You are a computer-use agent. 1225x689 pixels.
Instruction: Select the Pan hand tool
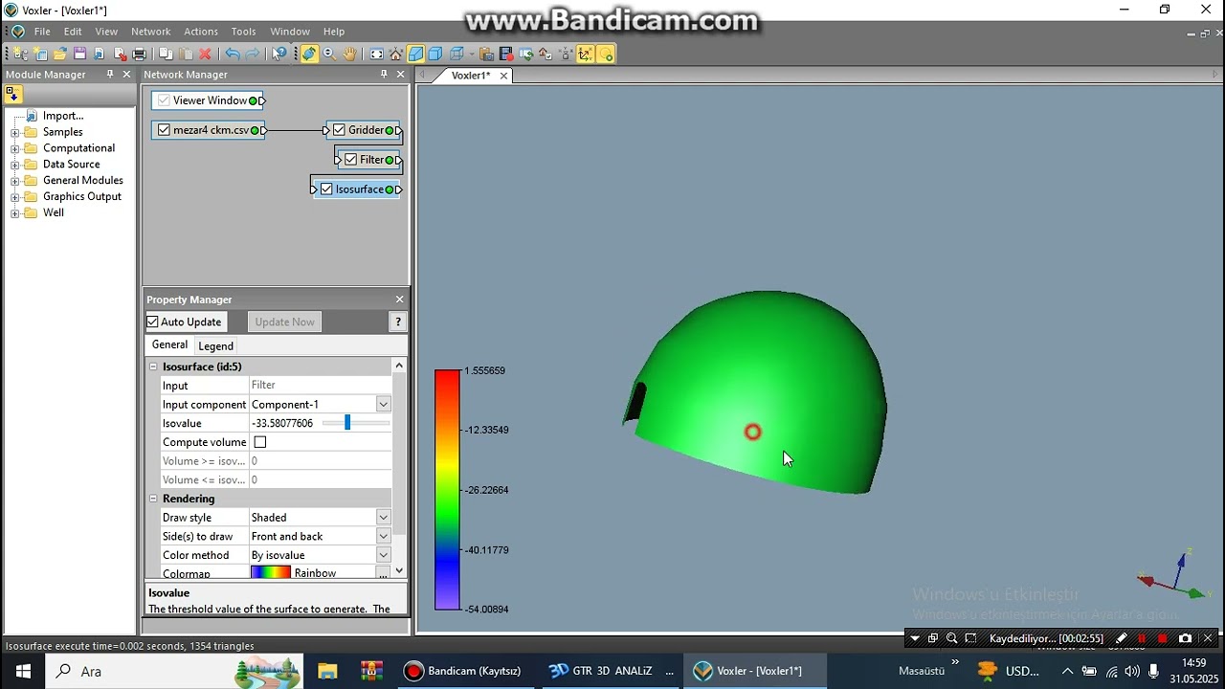coord(350,55)
